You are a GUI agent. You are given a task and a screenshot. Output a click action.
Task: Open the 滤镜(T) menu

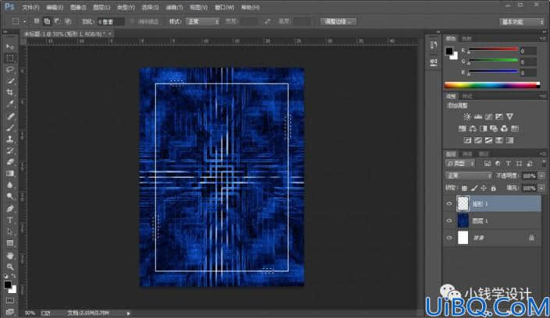[174, 7]
